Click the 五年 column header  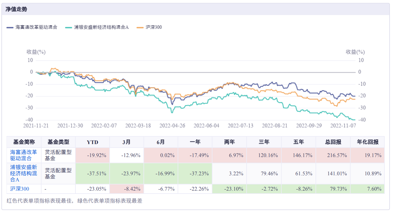pos(298,142)
